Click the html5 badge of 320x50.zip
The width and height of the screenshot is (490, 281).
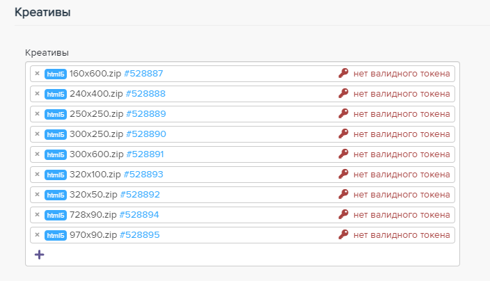(x=56, y=195)
